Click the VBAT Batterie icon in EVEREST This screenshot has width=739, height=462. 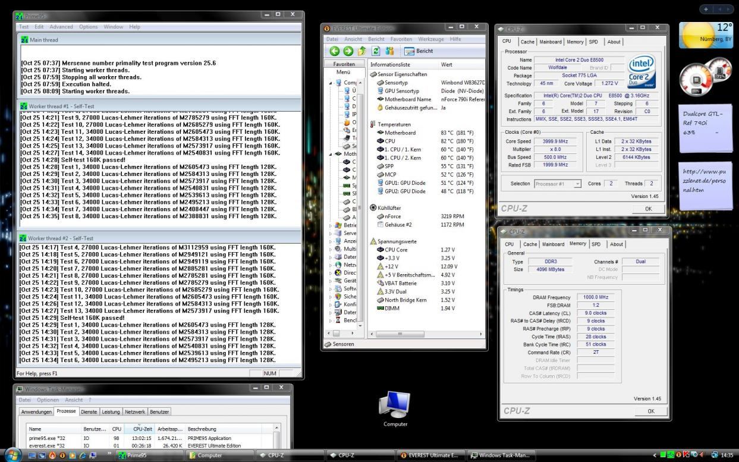click(380, 284)
